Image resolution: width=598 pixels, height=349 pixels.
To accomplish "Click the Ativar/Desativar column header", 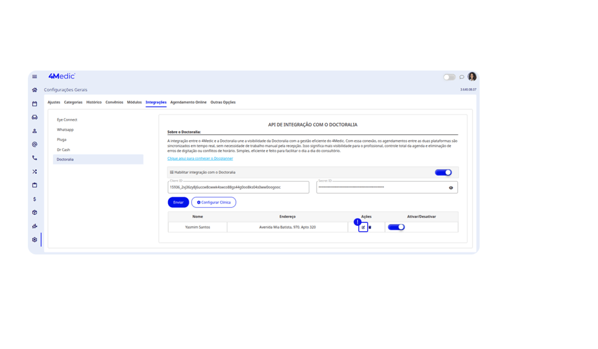I will [x=422, y=217].
